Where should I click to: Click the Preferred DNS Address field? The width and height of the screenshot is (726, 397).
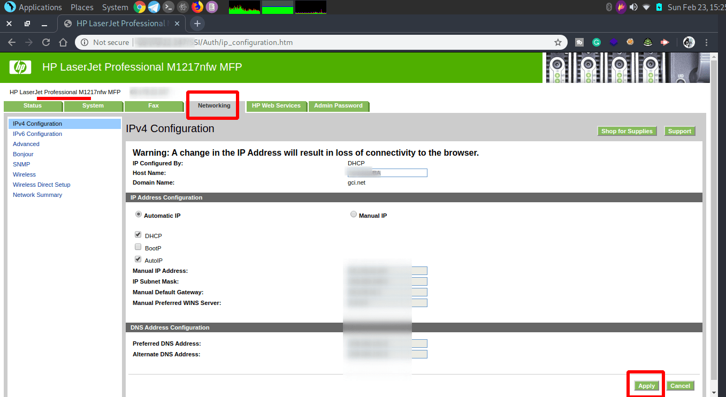tap(387, 343)
